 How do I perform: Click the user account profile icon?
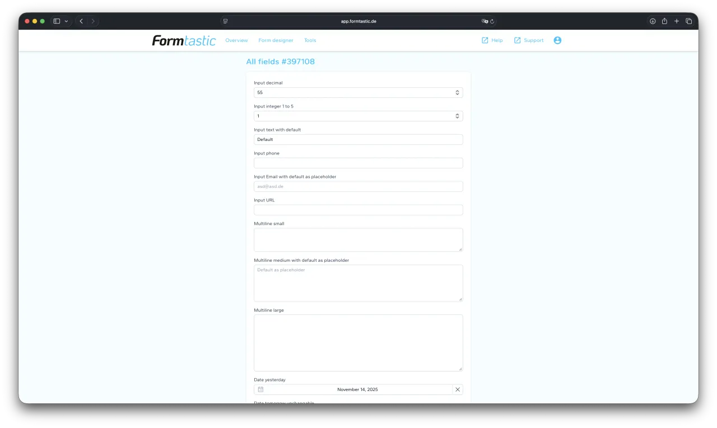point(557,40)
